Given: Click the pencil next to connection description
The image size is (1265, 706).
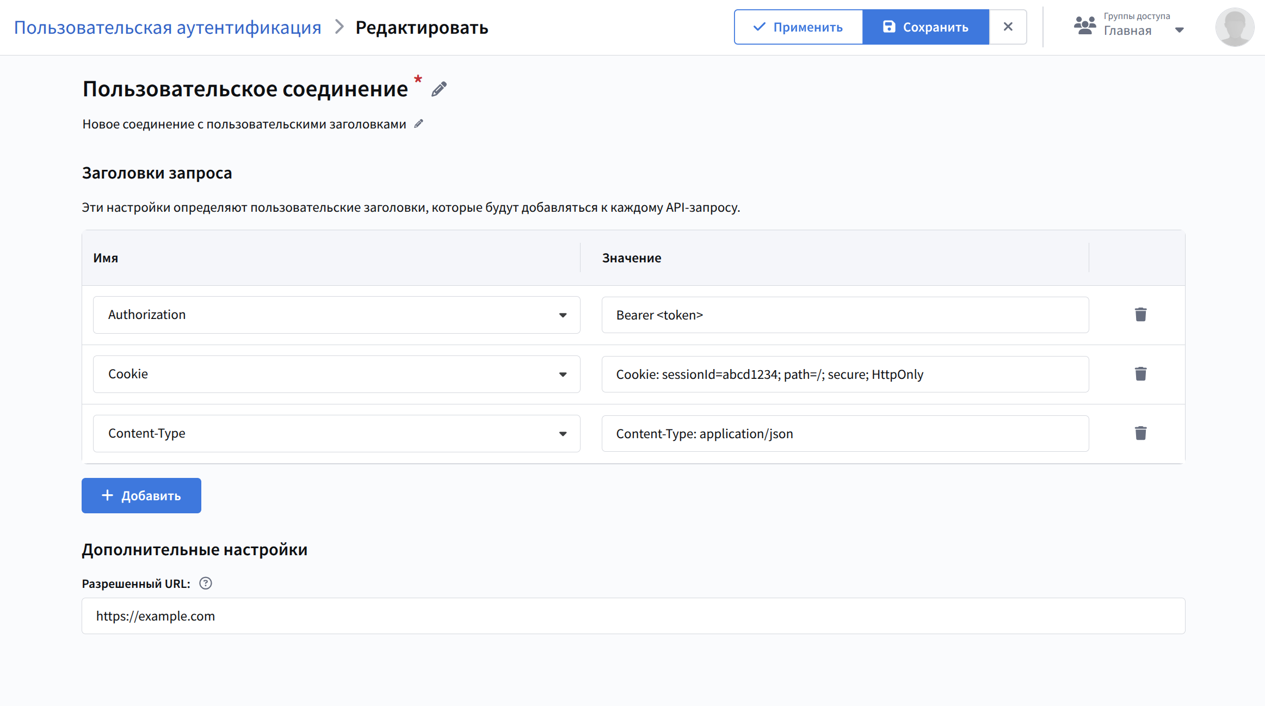Looking at the screenshot, I should pos(418,124).
